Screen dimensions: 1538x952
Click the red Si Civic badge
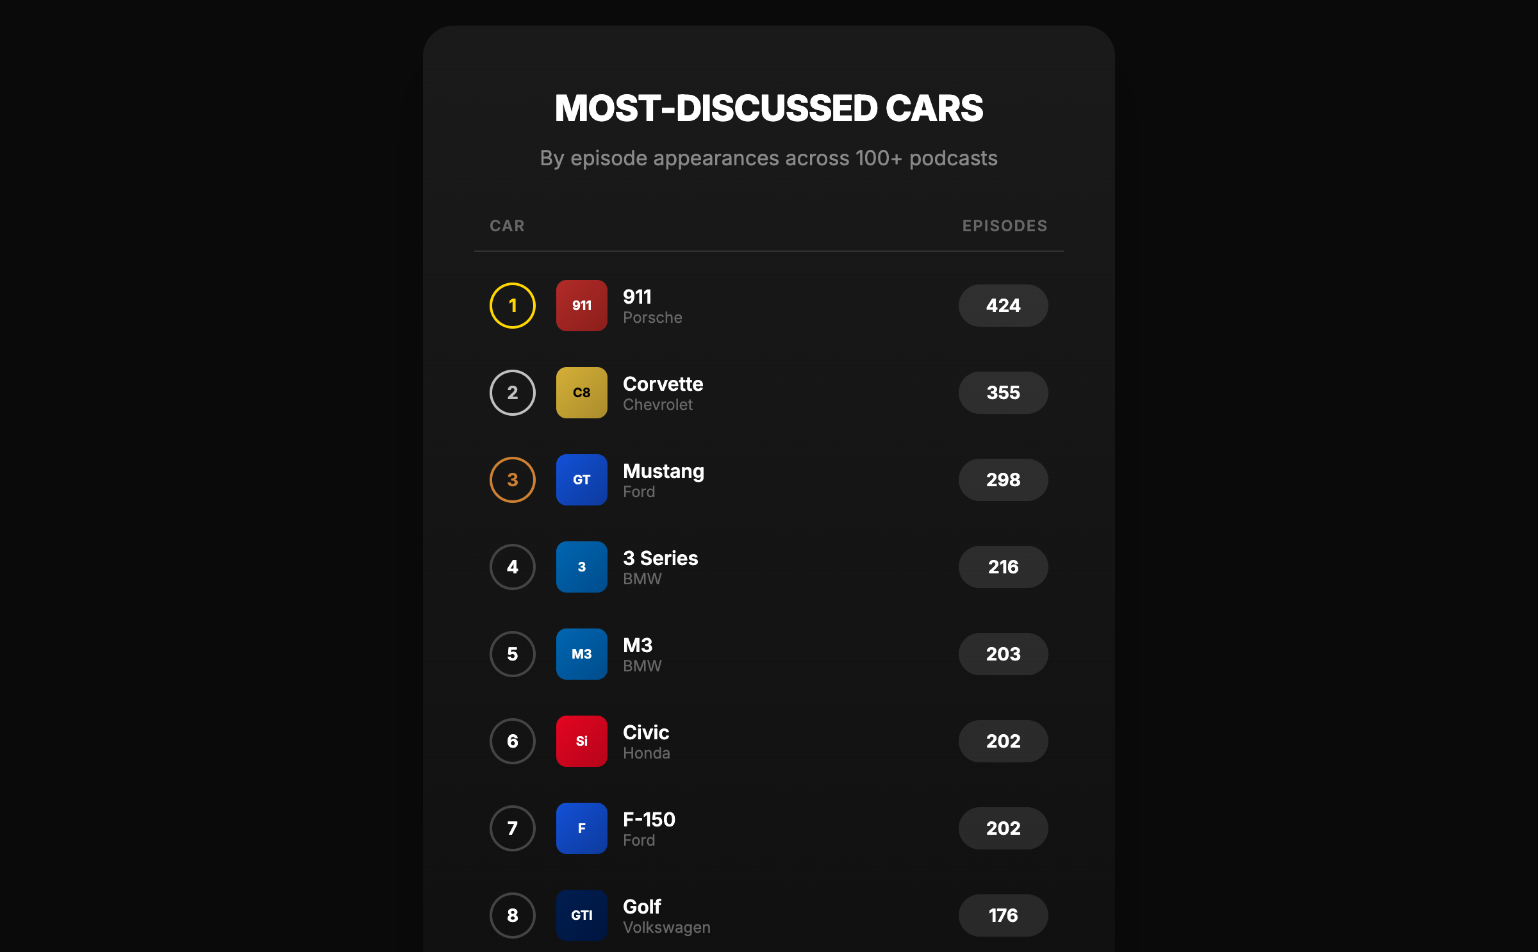click(581, 741)
